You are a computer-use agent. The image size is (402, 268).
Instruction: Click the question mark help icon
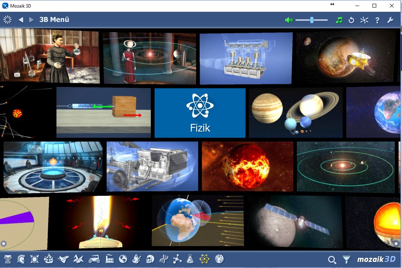point(377,20)
